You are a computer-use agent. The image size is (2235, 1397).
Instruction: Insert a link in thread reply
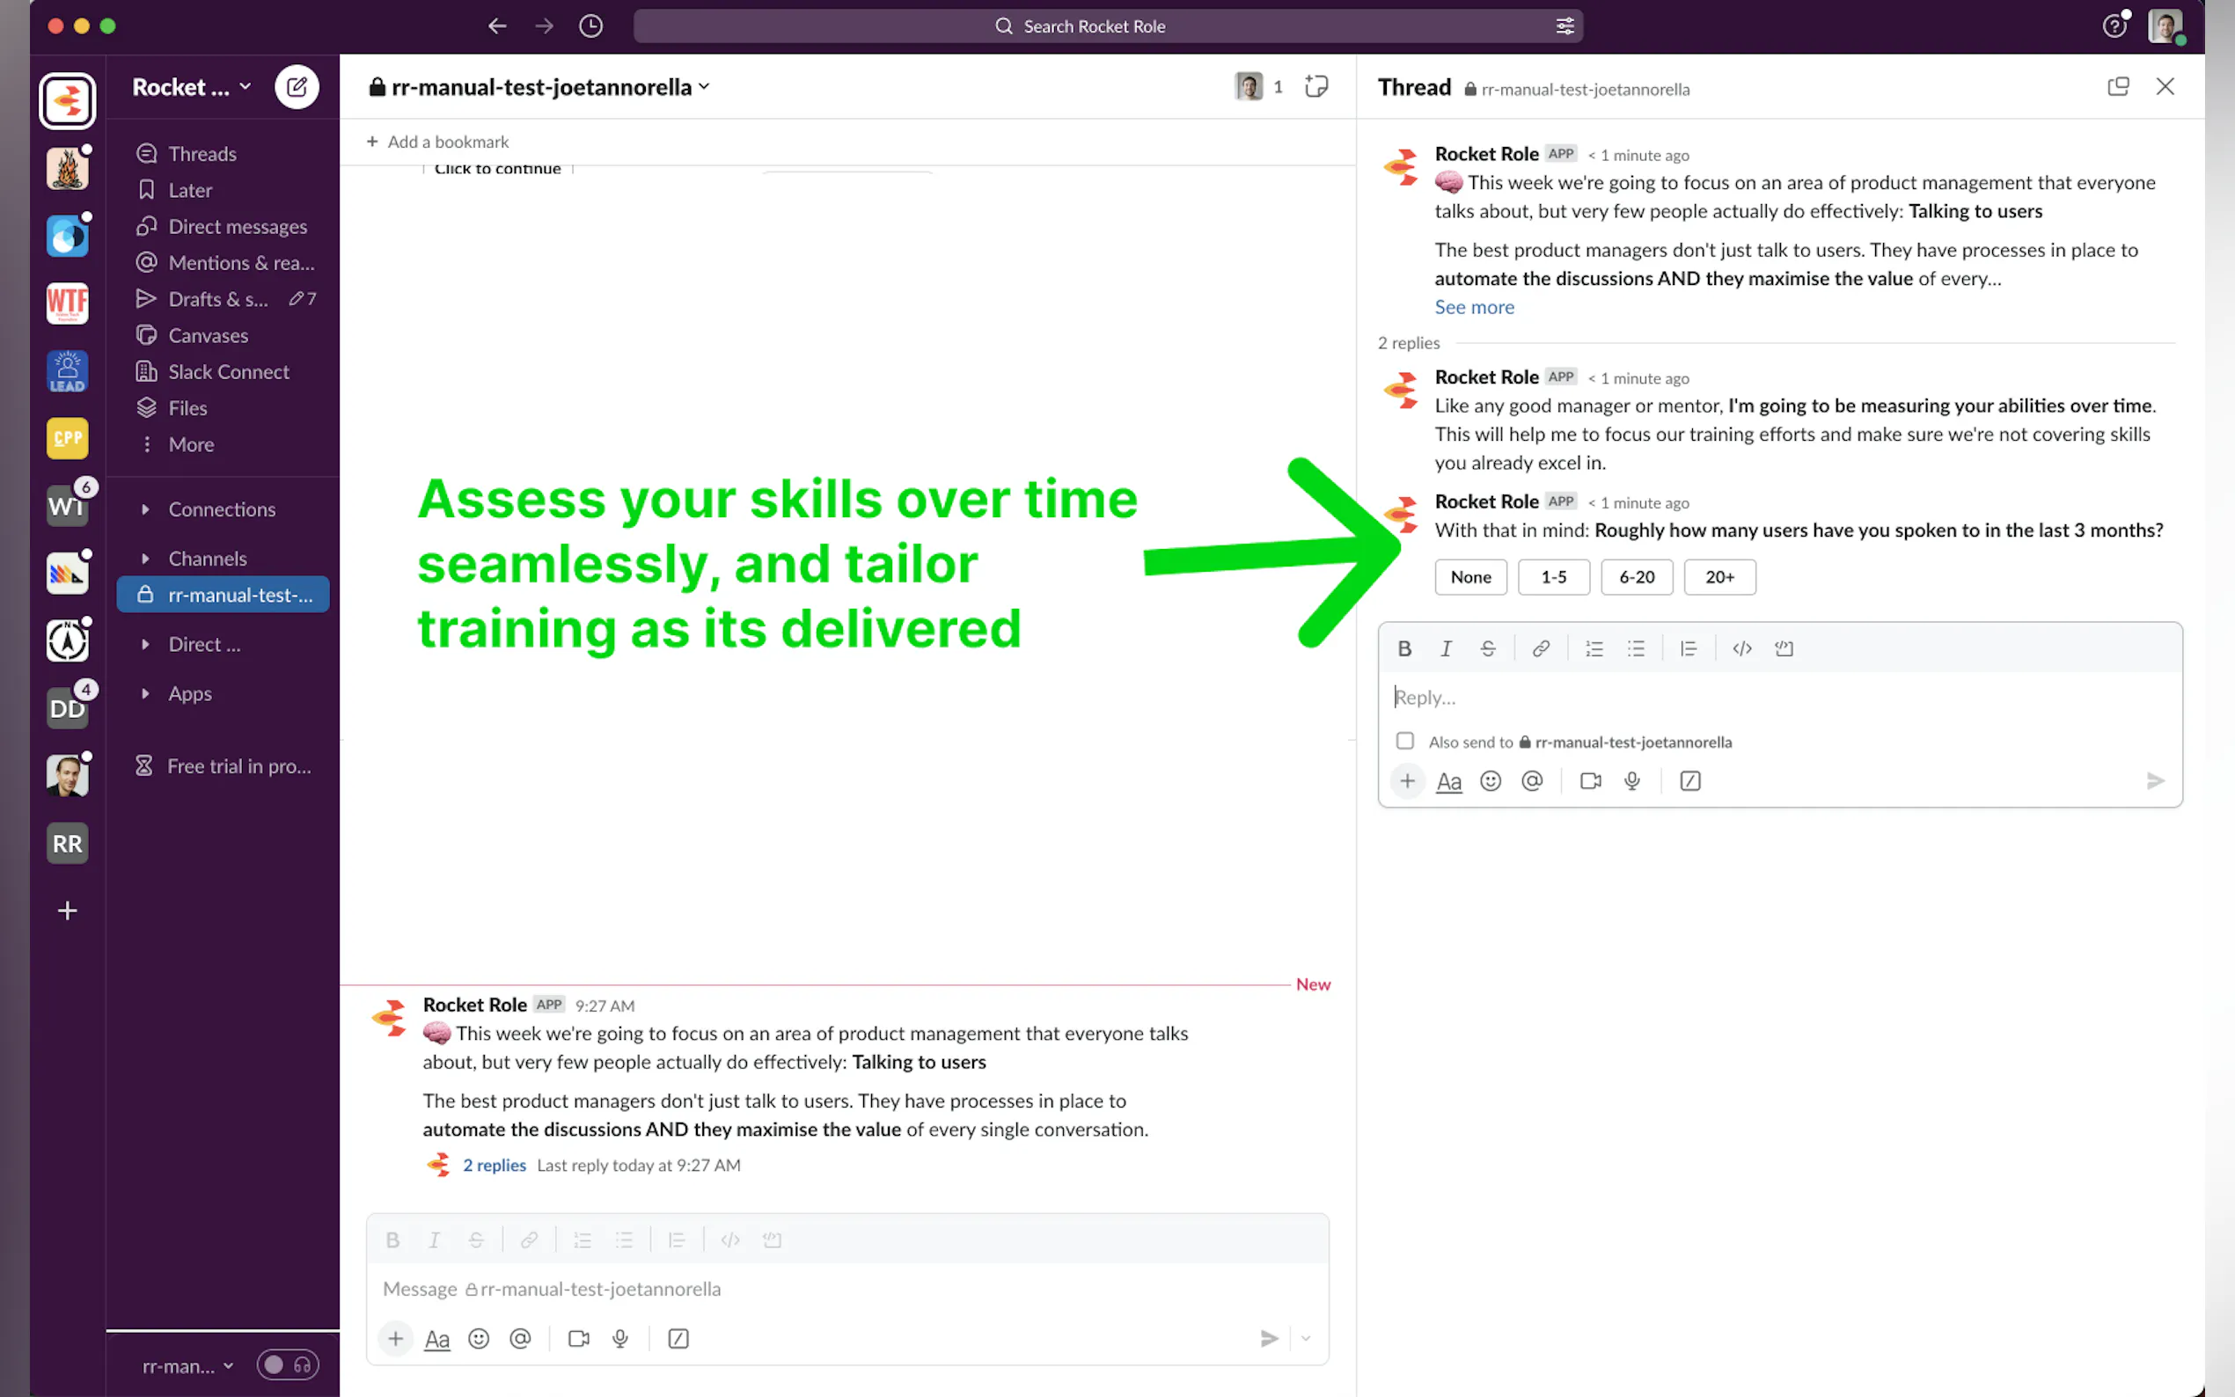[1540, 648]
